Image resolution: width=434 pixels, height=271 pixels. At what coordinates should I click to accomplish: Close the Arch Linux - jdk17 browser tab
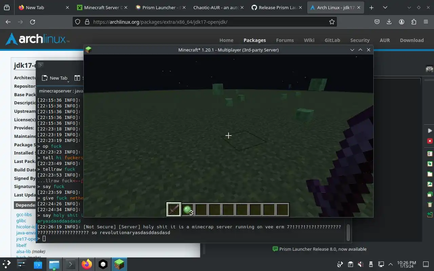359,7
